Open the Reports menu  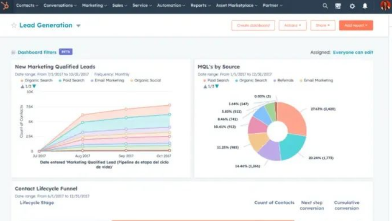pyautogui.click(x=200, y=5)
